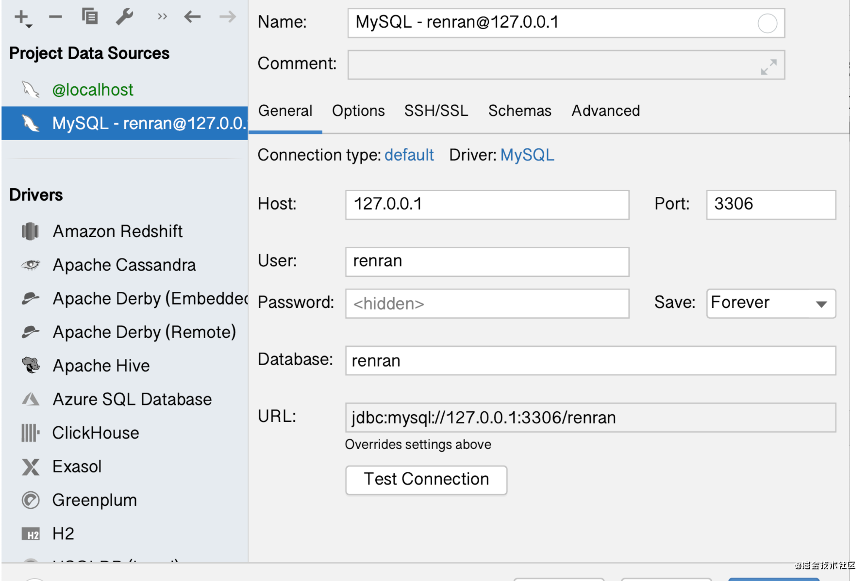This screenshot has height=581, width=868.
Task: Click the duplicate data source icon
Action: (90, 17)
